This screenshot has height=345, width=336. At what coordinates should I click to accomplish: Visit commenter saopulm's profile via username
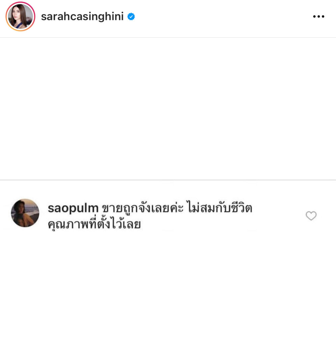[x=73, y=208]
